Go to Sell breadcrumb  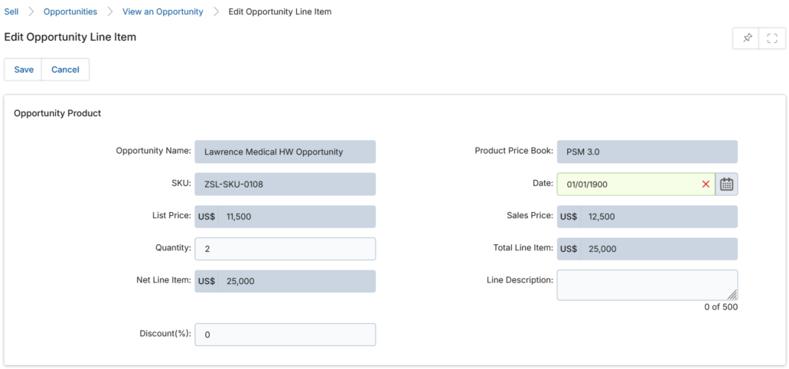coord(11,11)
